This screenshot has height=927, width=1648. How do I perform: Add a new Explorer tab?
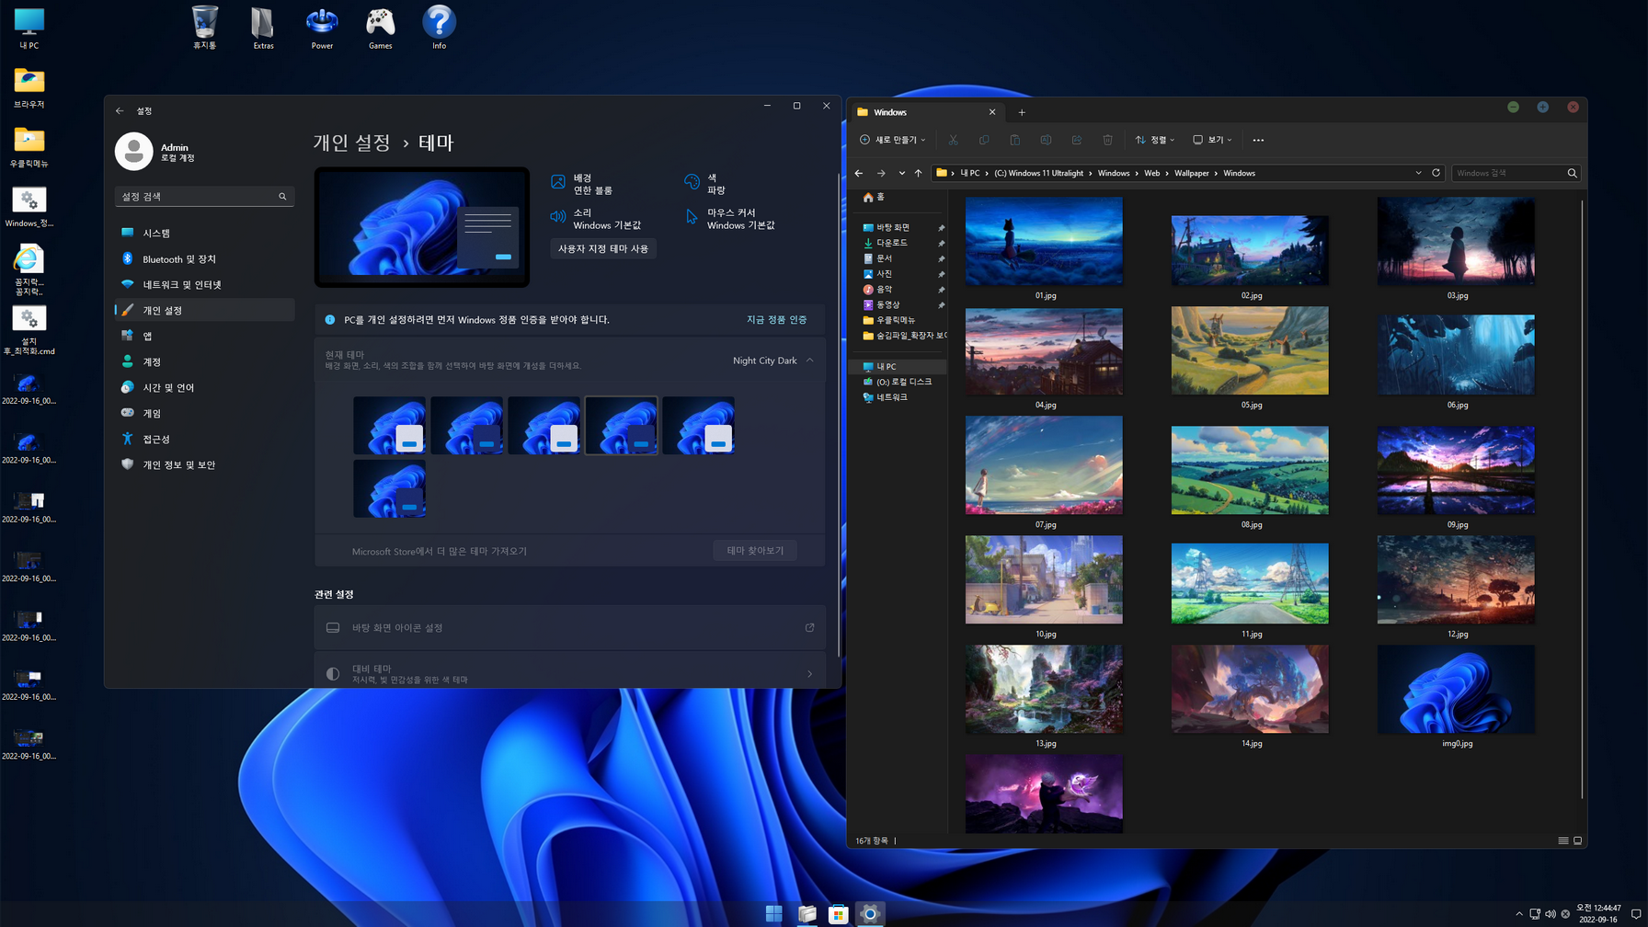point(1022,112)
